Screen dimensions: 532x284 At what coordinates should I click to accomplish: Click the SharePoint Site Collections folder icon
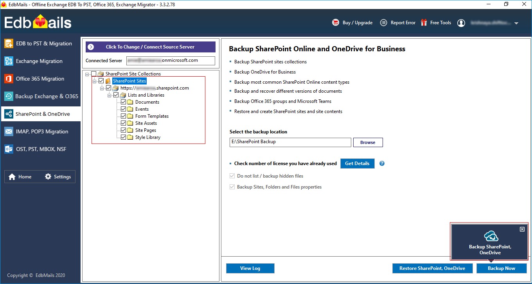point(101,74)
